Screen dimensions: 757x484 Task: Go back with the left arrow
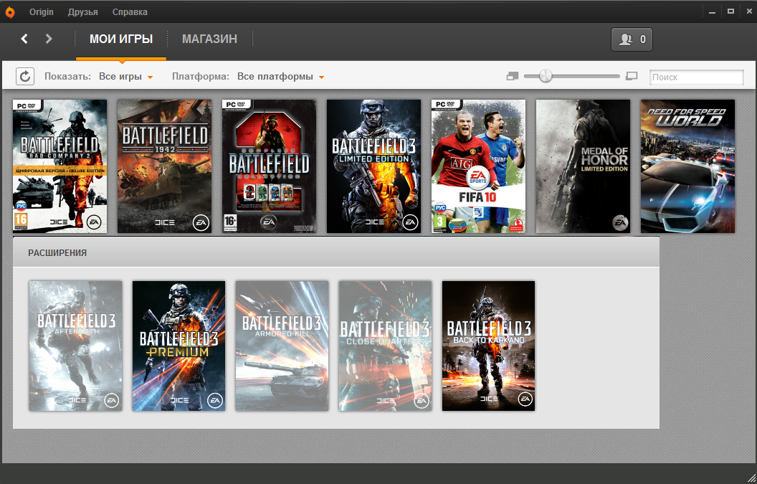tap(24, 39)
